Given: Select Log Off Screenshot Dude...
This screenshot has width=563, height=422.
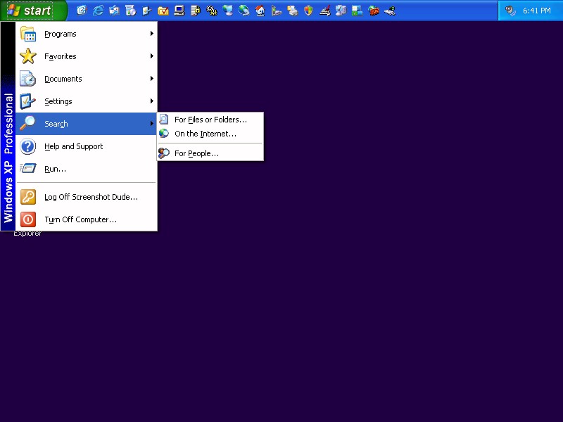Looking at the screenshot, I should (87, 197).
